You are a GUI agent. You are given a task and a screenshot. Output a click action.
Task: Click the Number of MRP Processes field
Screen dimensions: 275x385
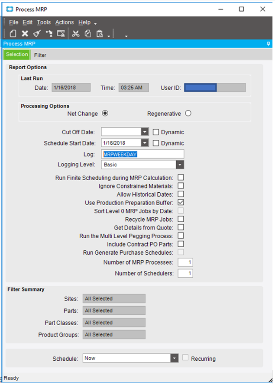pyautogui.click(x=185, y=262)
